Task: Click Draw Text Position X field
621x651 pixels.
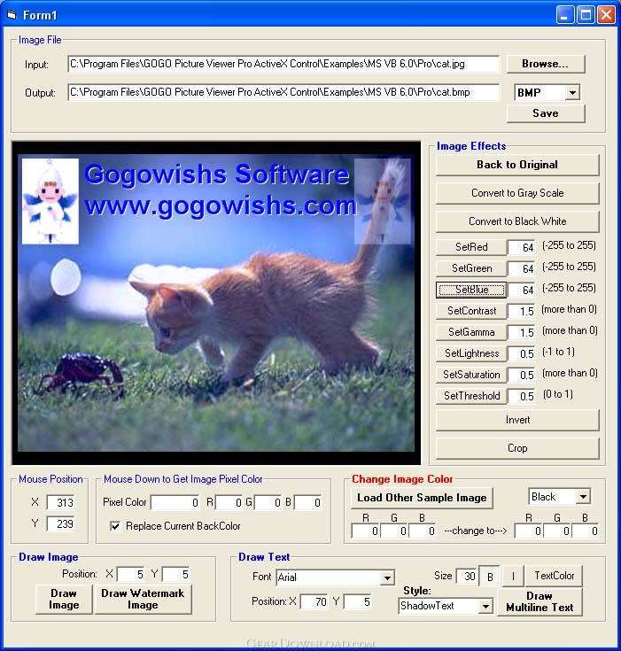Action: point(314,602)
